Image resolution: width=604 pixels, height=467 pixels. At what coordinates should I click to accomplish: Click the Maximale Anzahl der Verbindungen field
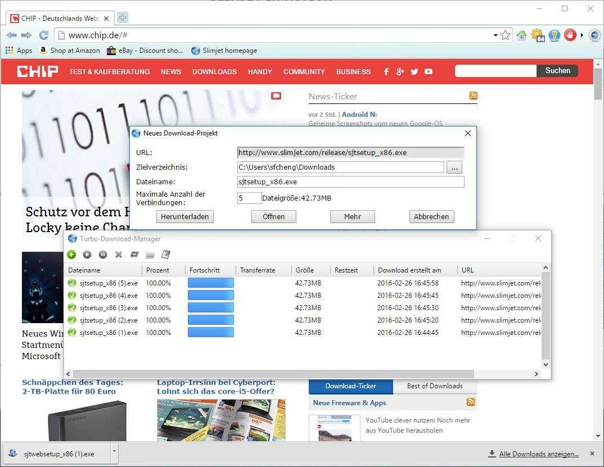pyautogui.click(x=249, y=198)
